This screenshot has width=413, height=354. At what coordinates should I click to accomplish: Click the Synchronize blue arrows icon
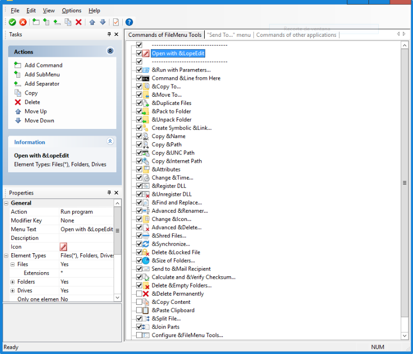[146, 244]
